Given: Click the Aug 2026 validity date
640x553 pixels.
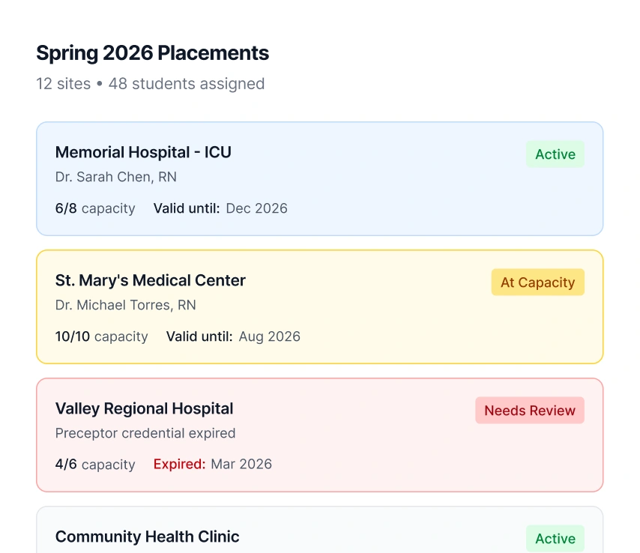Looking at the screenshot, I should [269, 336].
